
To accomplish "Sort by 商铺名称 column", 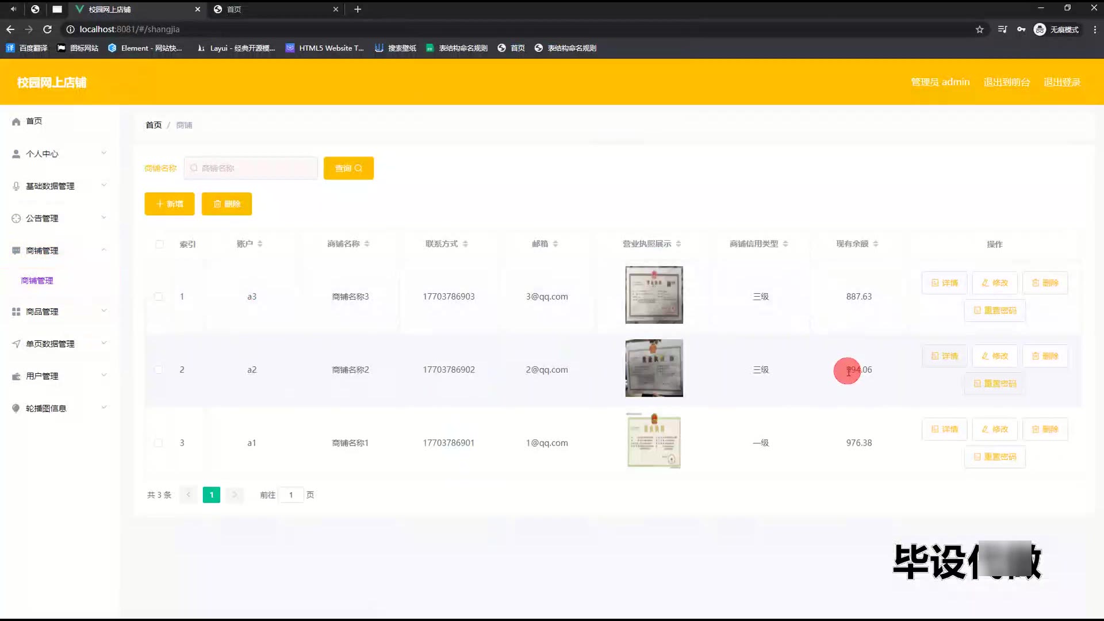I will pos(367,244).
